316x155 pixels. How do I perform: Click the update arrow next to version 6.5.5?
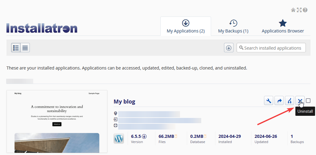[x=144, y=136]
